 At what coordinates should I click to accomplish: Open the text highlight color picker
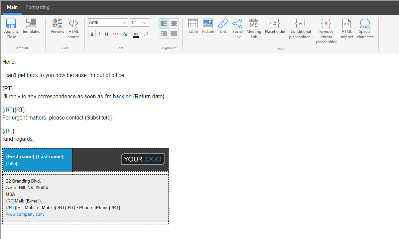coord(146,35)
